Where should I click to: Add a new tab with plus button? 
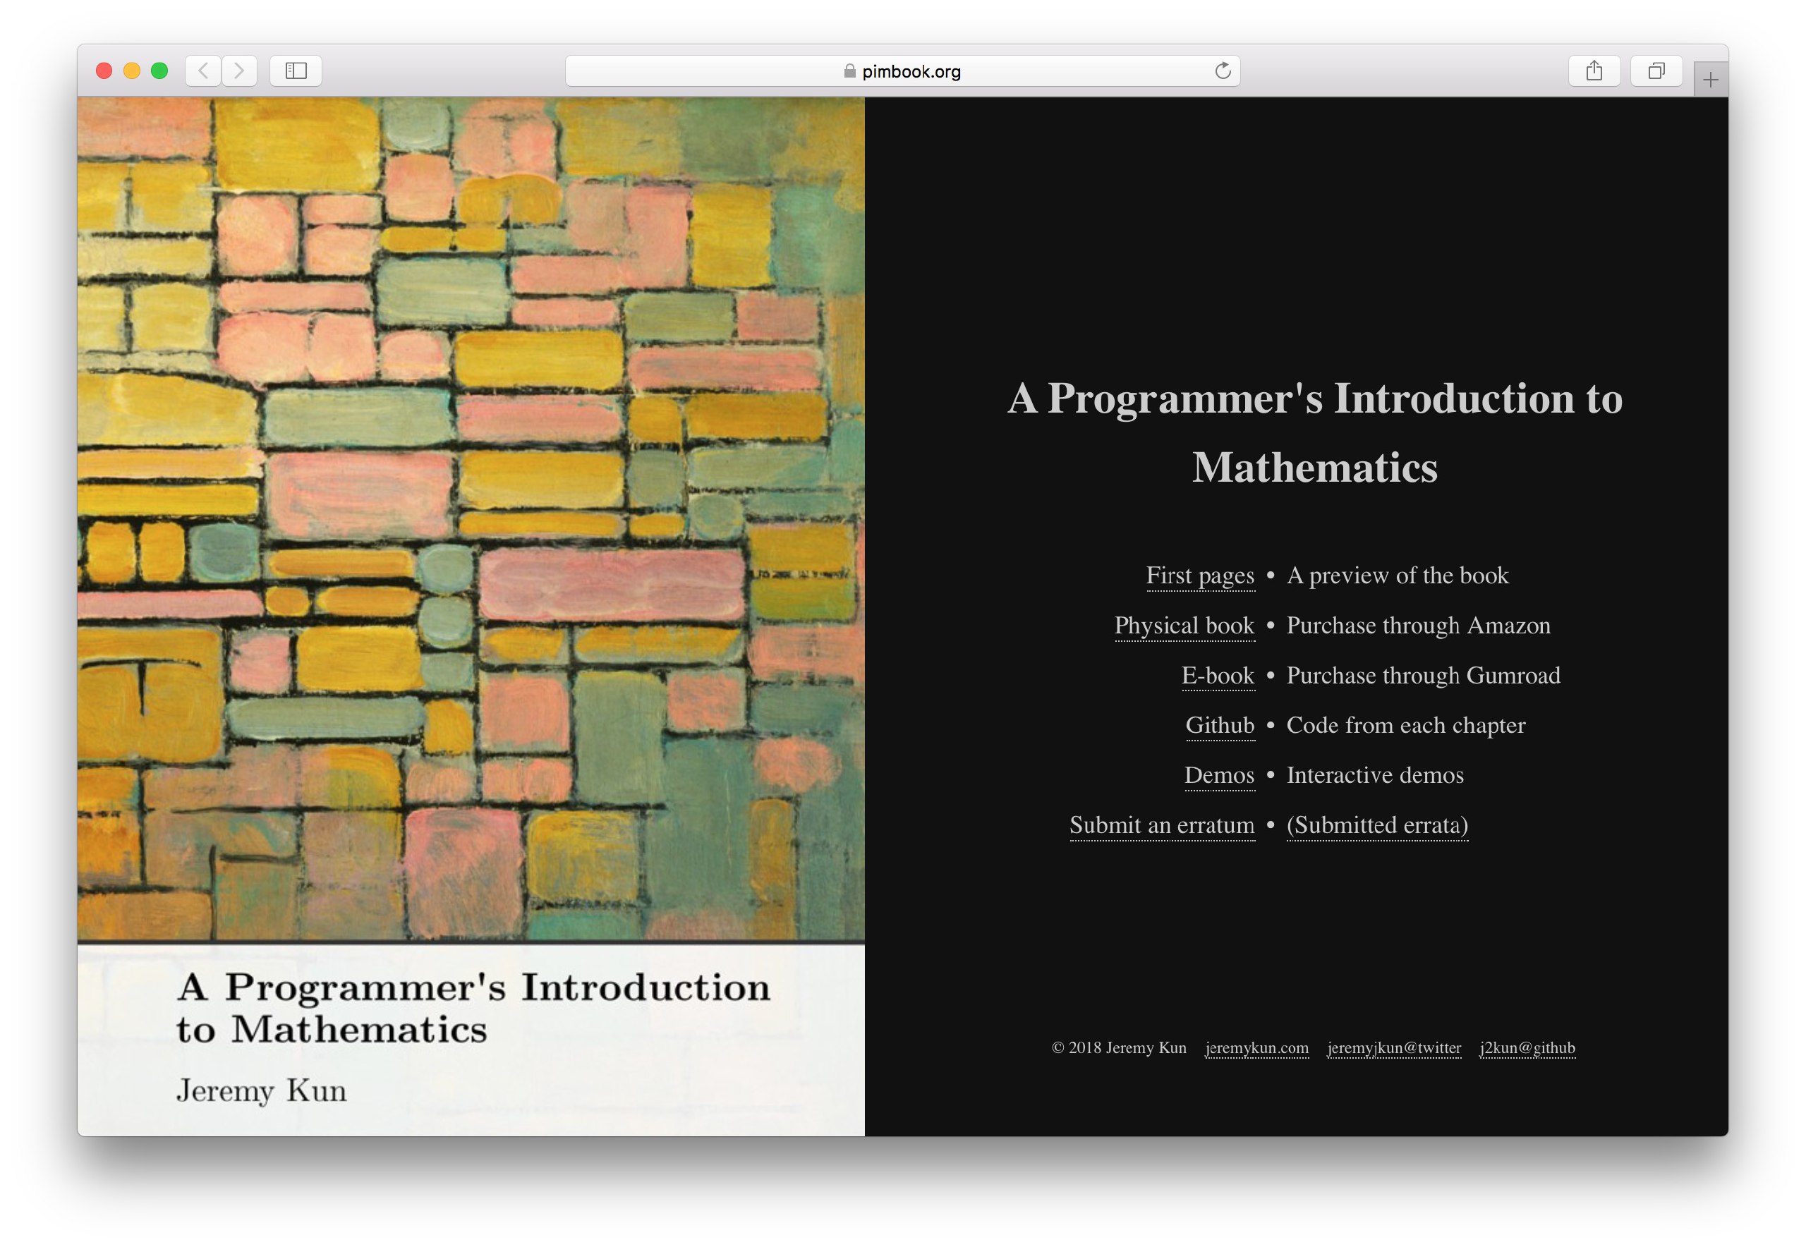pos(1711,80)
